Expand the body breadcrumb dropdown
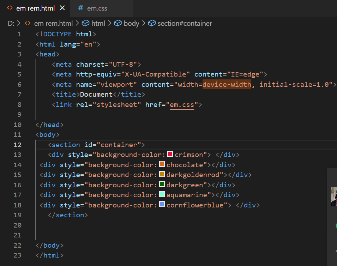337x266 pixels. 131,23
